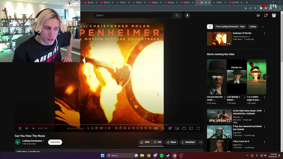Click in the YouTube search field

tap(133, 15)
